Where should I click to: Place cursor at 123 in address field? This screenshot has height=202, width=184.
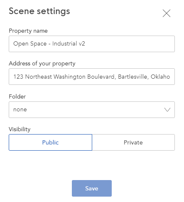[x=18, y=77]
